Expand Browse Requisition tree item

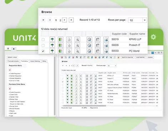pyautogui.click(x=9, y=78)
